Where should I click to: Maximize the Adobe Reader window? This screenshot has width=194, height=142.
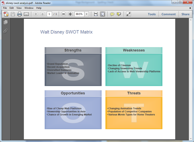pyautogui.click(x=180, y=2)
